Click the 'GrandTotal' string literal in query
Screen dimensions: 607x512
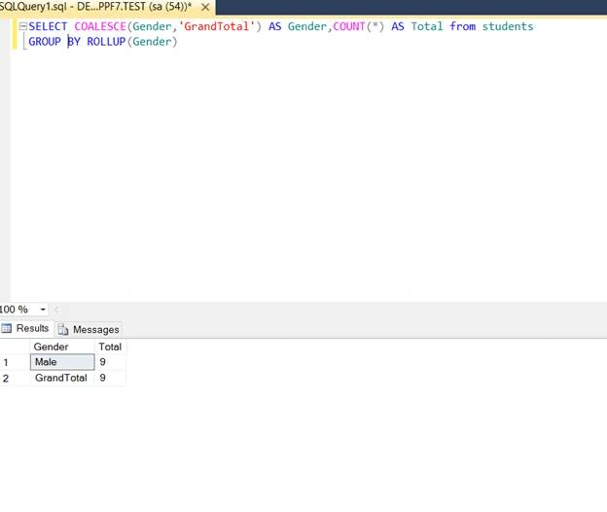(x=217, y=26)
